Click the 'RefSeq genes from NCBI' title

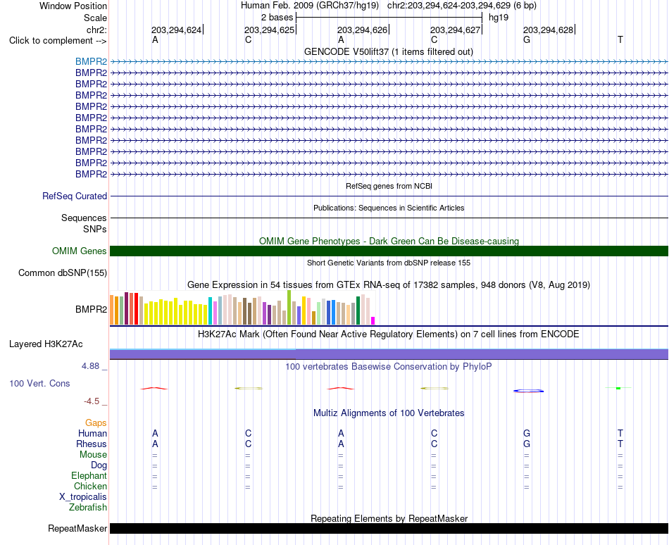coord(389,186)
